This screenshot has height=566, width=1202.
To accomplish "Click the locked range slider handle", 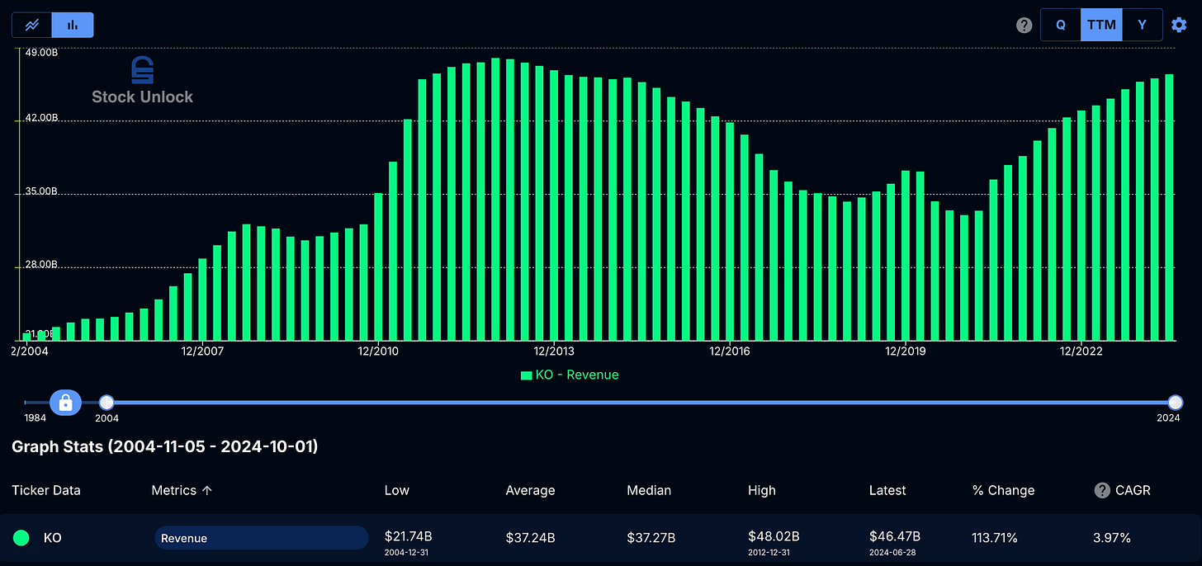I will point(66,403).
